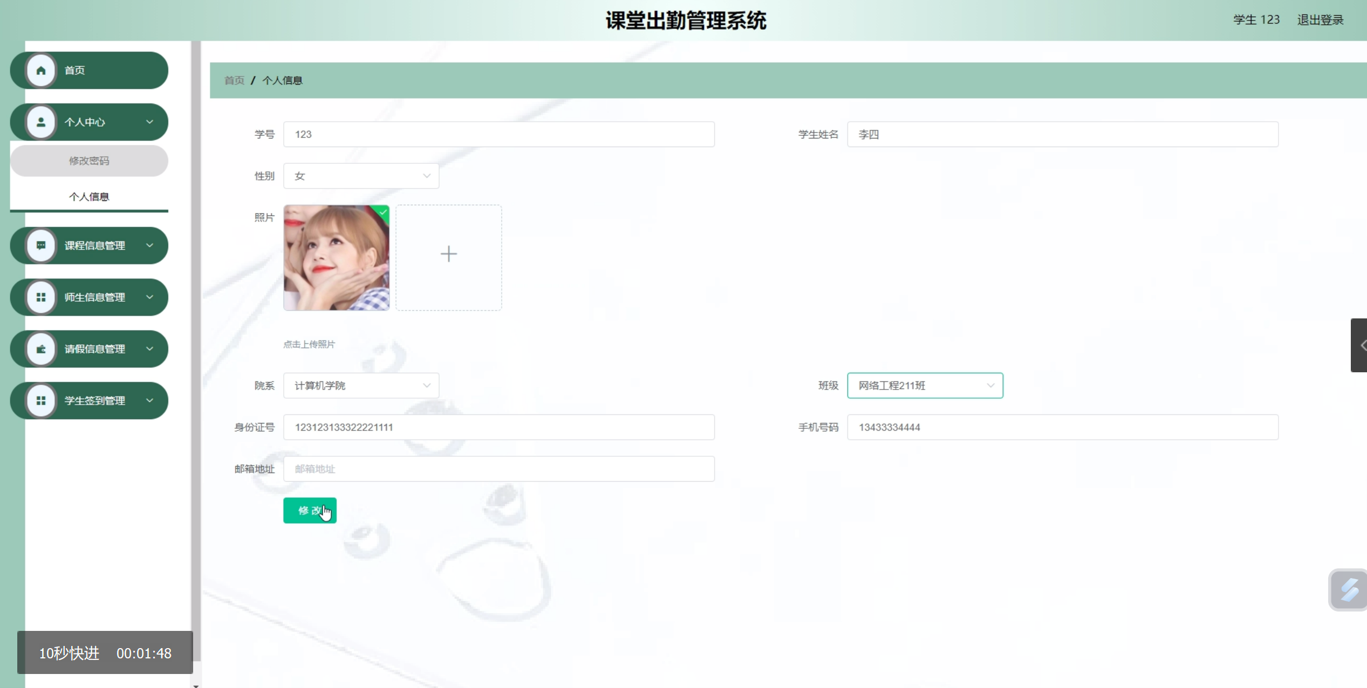The width and height of the screenshot is (1367, 688).
Task: Select 修改密码 in the sidebar menu
Action: 89,161
